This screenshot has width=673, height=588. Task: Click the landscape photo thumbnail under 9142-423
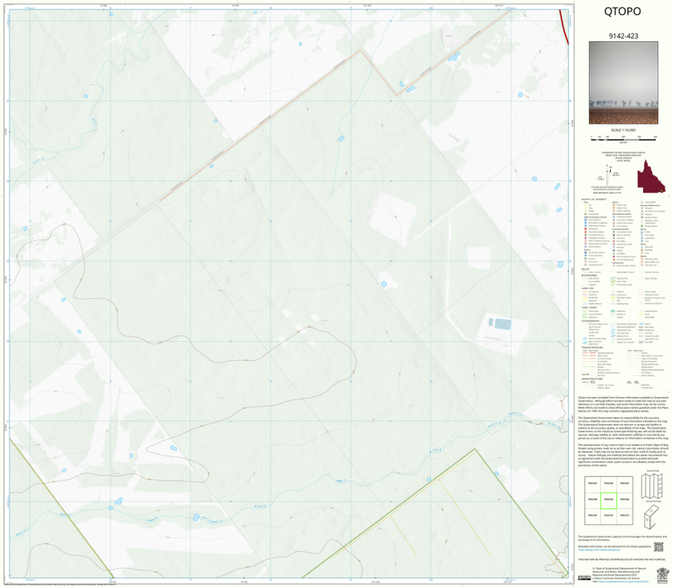pos(623,83)
